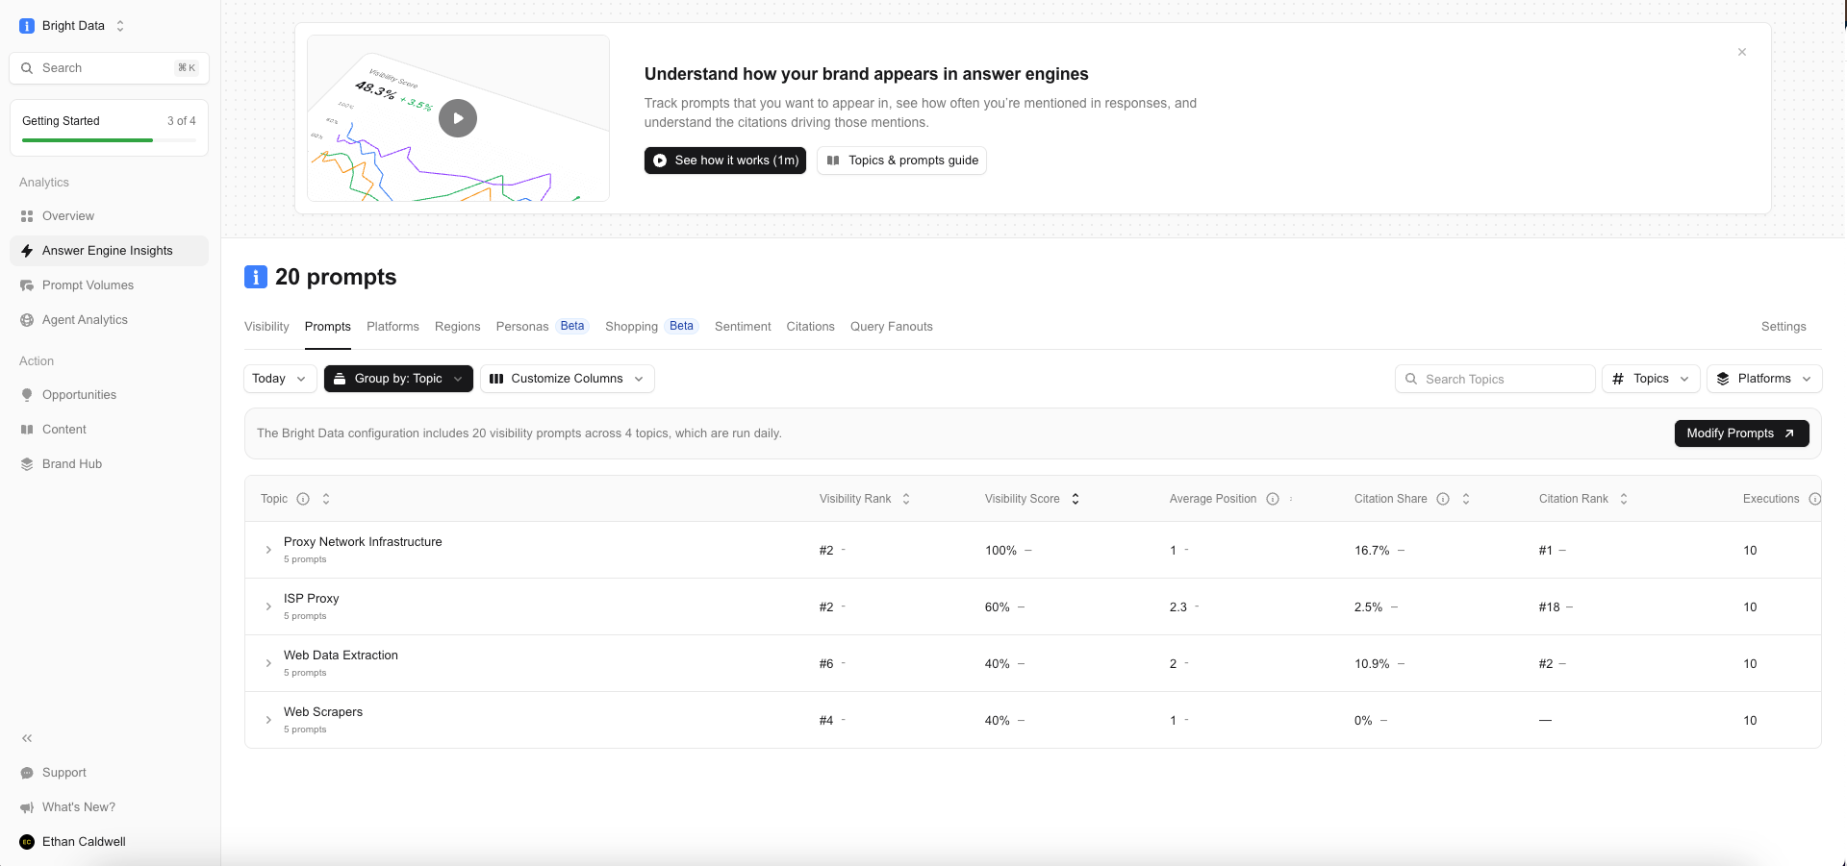
Task: Click the blue brand icon beside 20 prompts
Action: [255, 277]
